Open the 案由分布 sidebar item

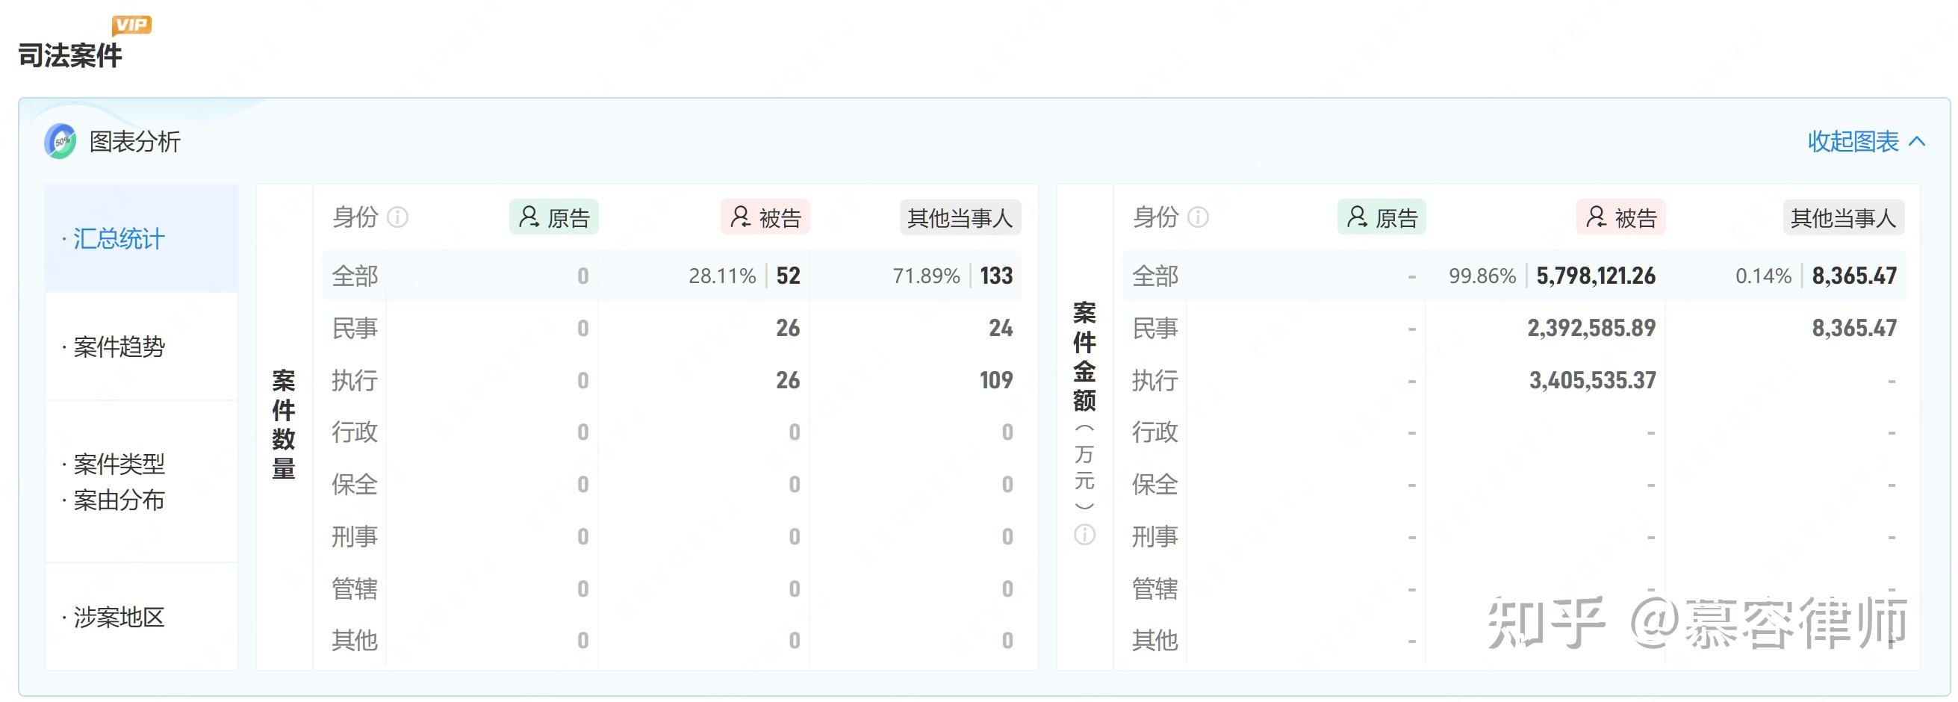(119, 500)
